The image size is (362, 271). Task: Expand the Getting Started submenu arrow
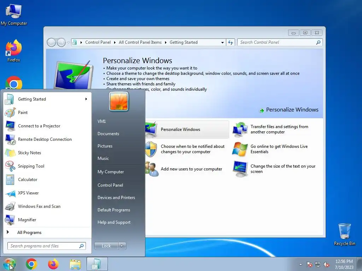[86, 99]
